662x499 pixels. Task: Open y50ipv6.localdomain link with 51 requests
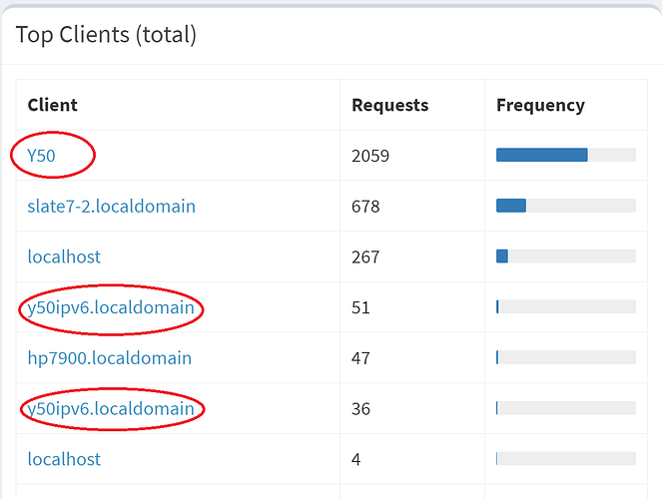point(111,307)
